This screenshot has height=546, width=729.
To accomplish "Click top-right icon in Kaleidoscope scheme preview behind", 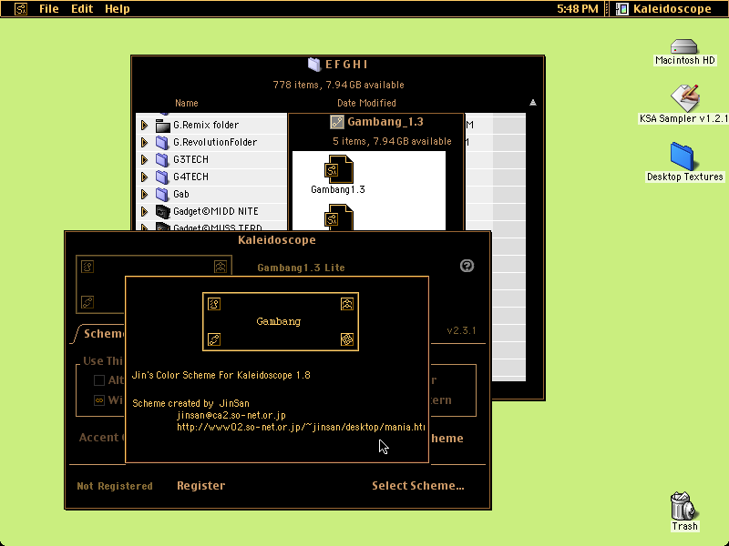I will [x=221, y=267].
